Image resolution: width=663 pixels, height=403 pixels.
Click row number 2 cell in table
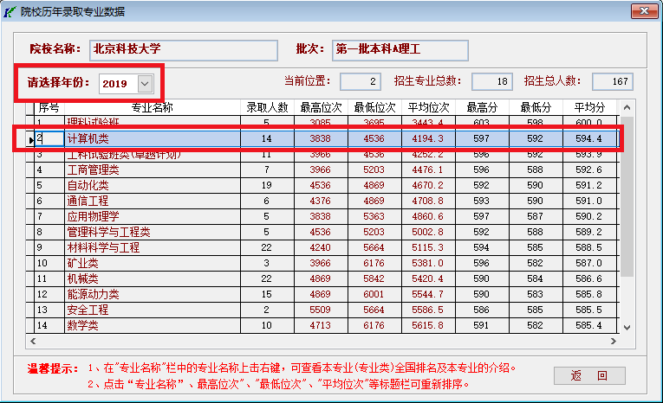[49, 138]
